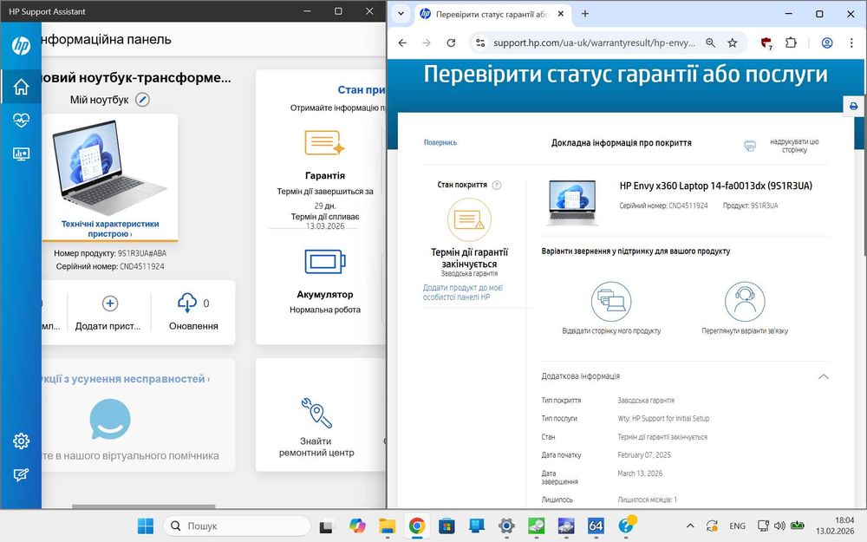The image size is (867, 542).
Task: Open Chrome tab search dropdown arrow
Action: click(x=401, y=14)
